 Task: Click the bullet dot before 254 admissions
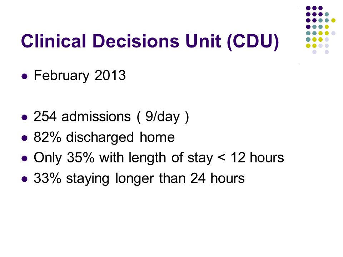[x=25, y=117]
